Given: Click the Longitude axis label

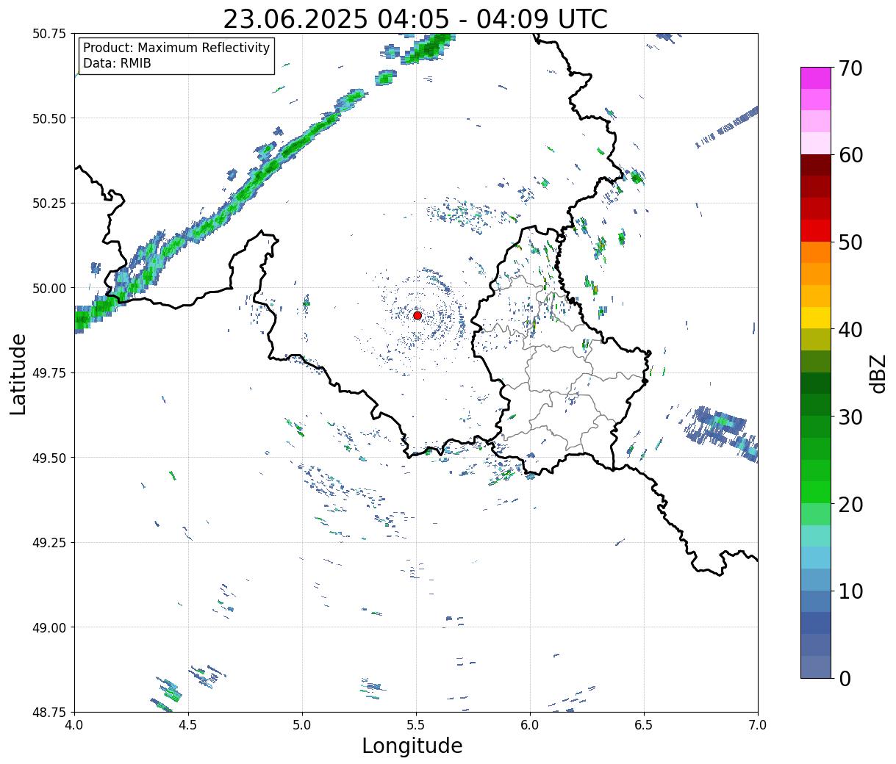Looking at the screenshot, I should [x=412, y=746].
